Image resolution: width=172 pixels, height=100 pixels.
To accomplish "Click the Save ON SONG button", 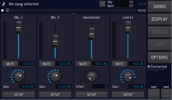I will (166, 94).
